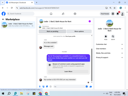Open the Groups icon in top navigation
Viewport: 128px width, 96px height.
click(x=75, y=14)
